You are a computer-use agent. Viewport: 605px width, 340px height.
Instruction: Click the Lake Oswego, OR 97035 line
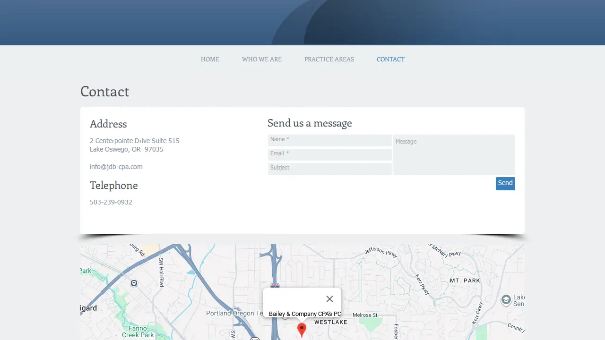point(127,149)
